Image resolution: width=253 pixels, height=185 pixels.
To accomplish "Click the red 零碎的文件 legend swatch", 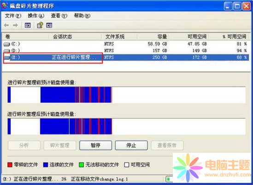I will tap(10, 165).
